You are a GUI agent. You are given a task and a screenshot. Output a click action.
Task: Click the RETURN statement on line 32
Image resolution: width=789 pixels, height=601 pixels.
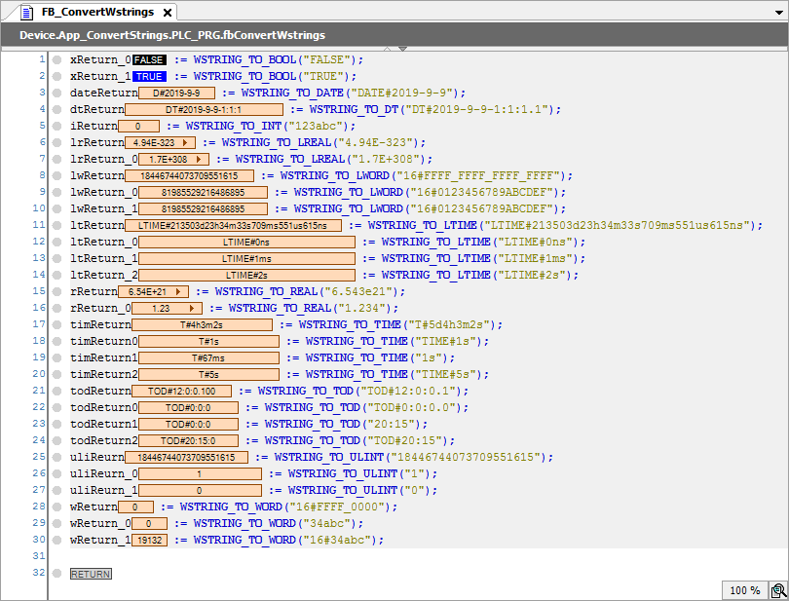[91, 574]
